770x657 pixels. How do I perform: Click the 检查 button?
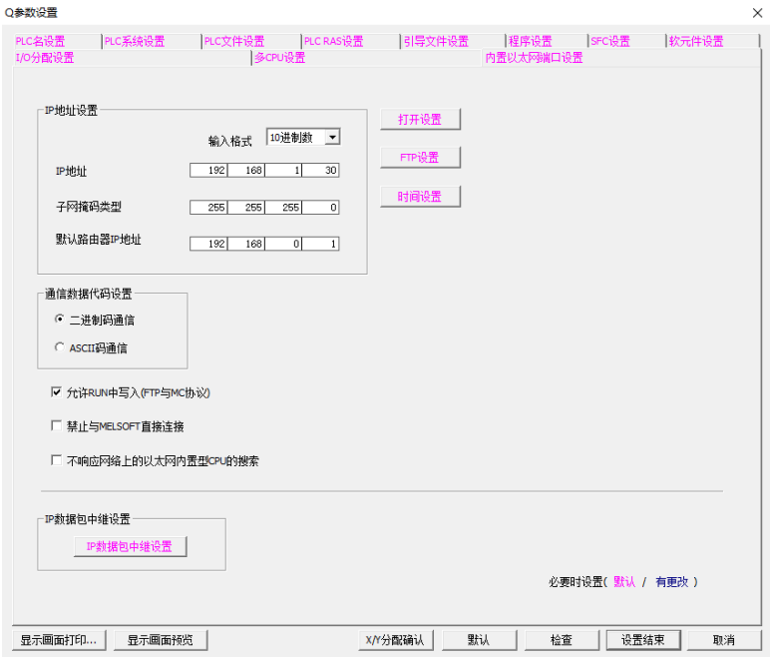click(x=562, y=640)
